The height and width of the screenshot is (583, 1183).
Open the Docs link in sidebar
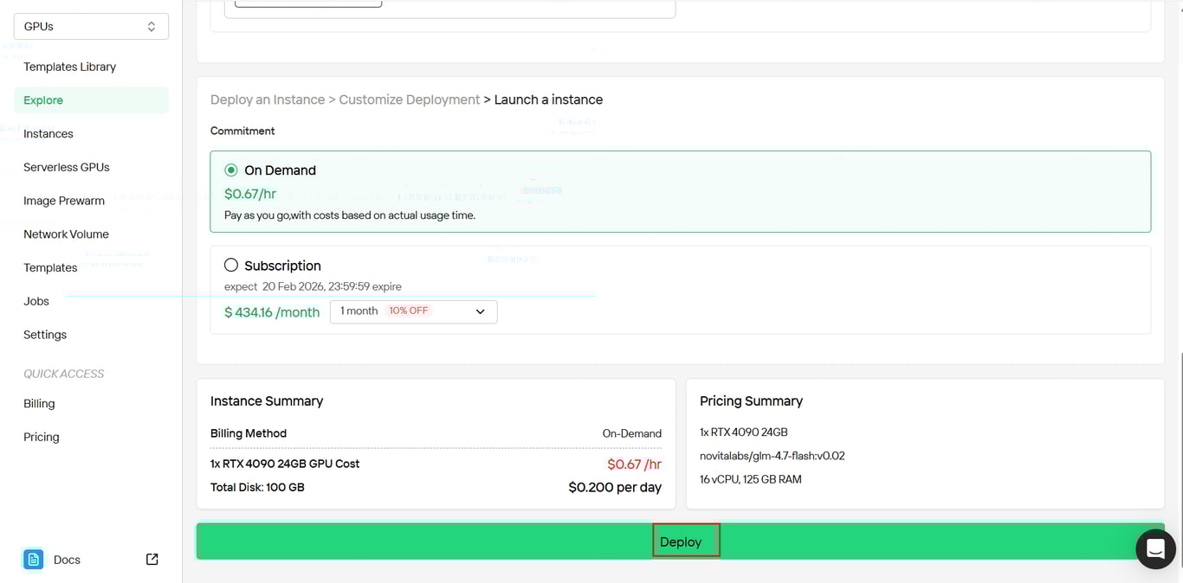pos(67,560)
